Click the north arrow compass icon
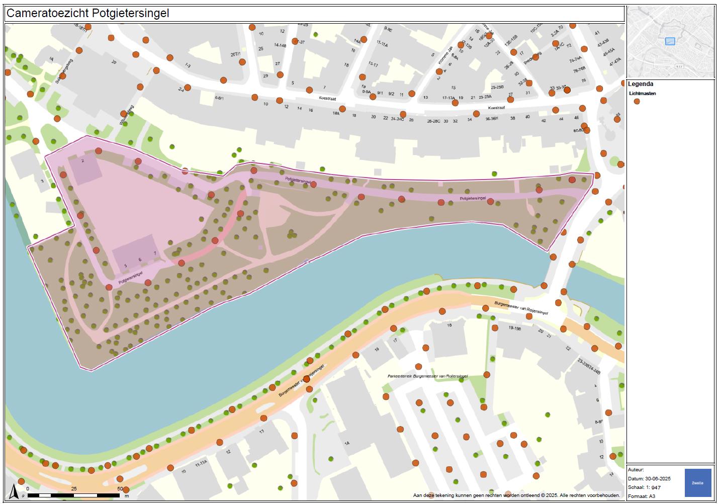This screenshot has height=504, width=718. click(x=14, y=491)
